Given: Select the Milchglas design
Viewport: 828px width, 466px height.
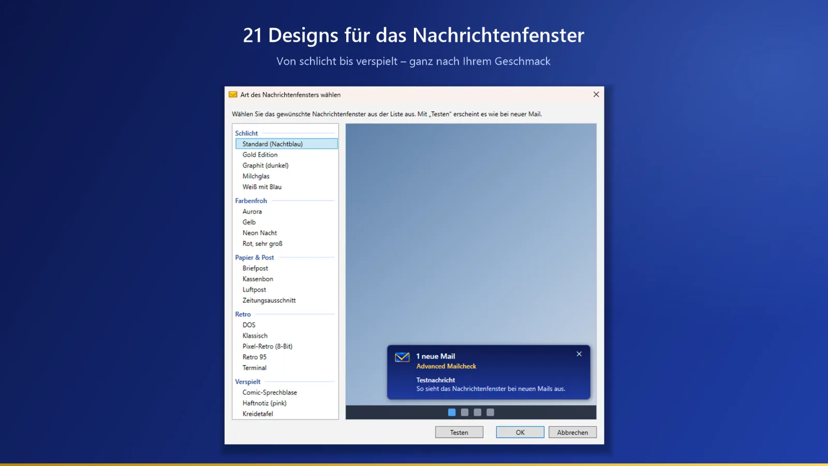Looking at the screenshot, I should click(x=286, y=176).
